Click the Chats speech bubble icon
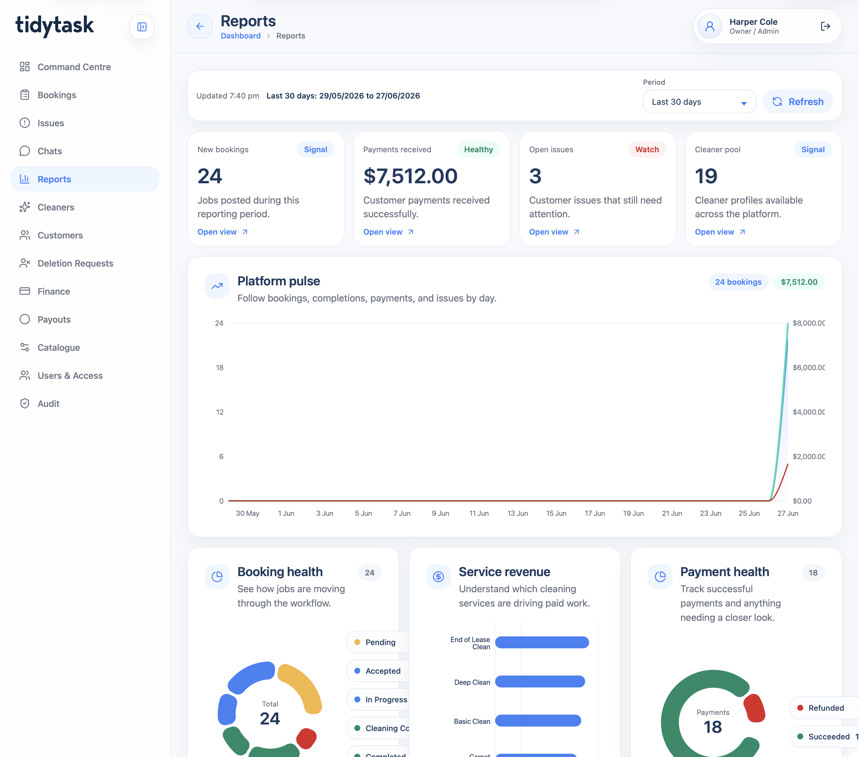 (x=25, y=151)
